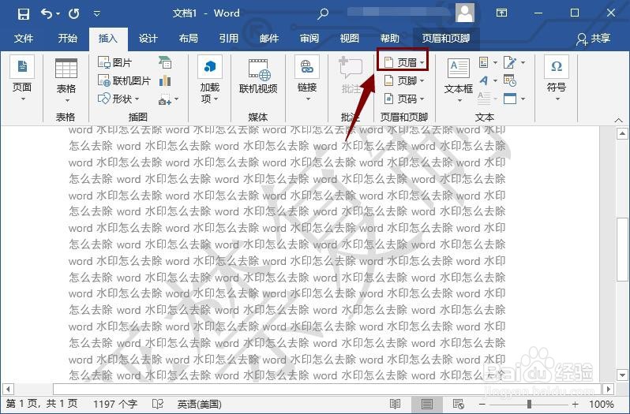The width and height of the screenshot is (630, 414).
Task: Open the 页眉 header dropdown
Action: (403, 62)
